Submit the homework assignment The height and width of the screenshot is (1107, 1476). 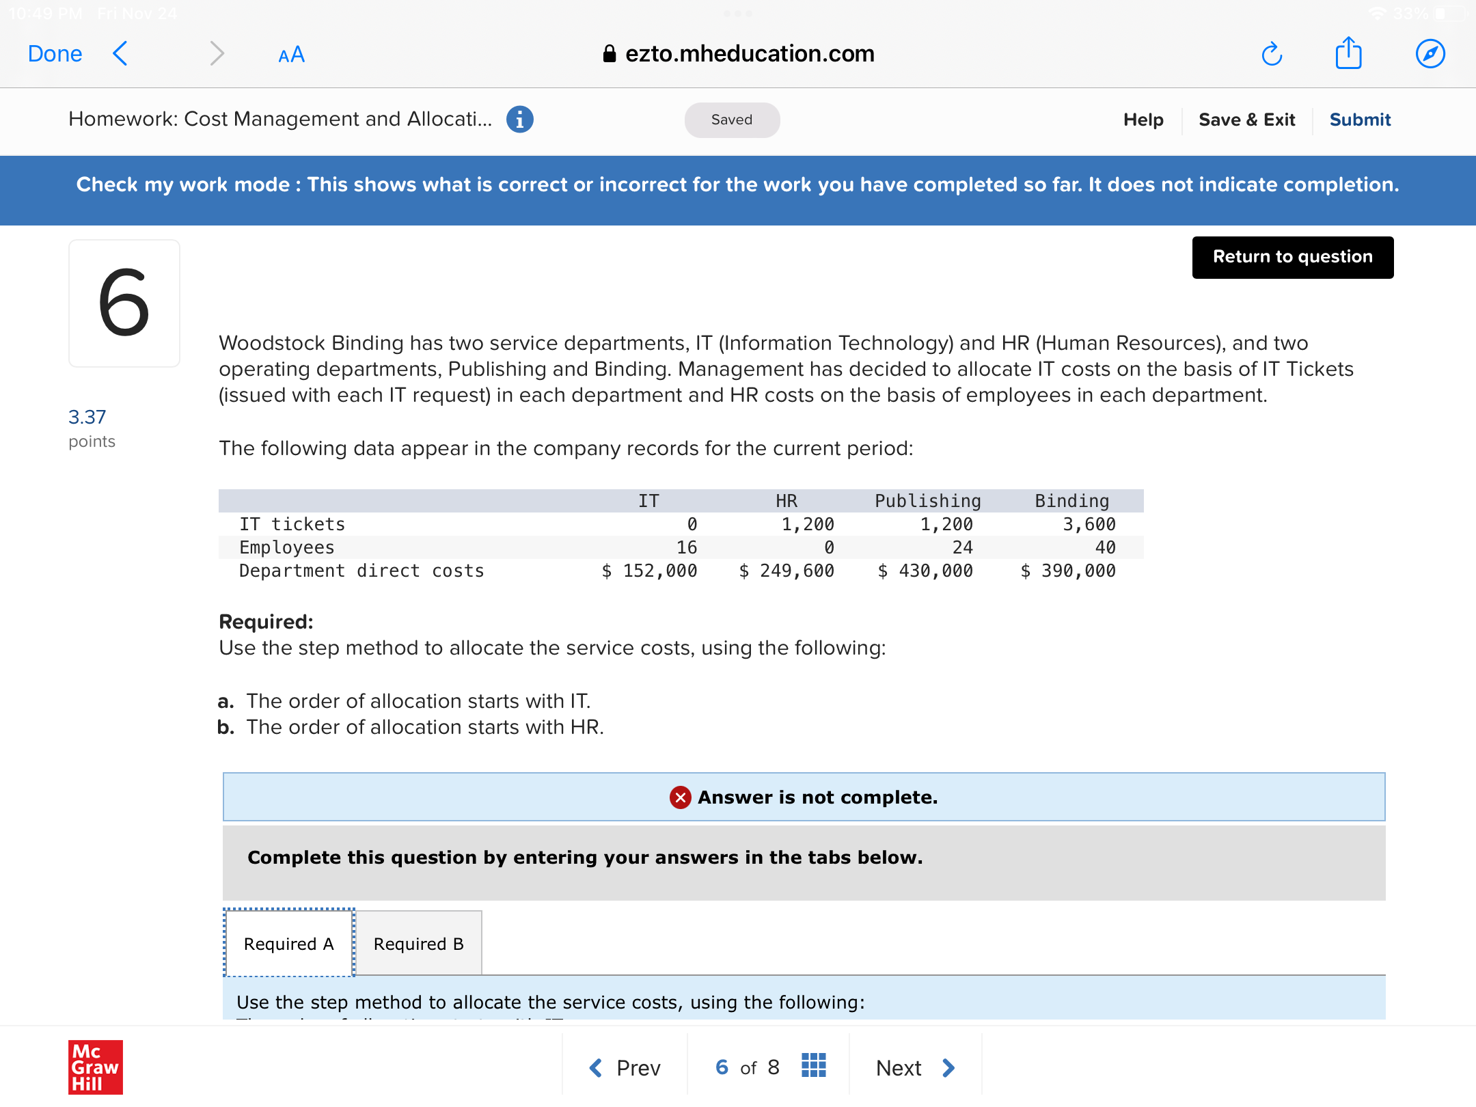[x=1360, y=120]
